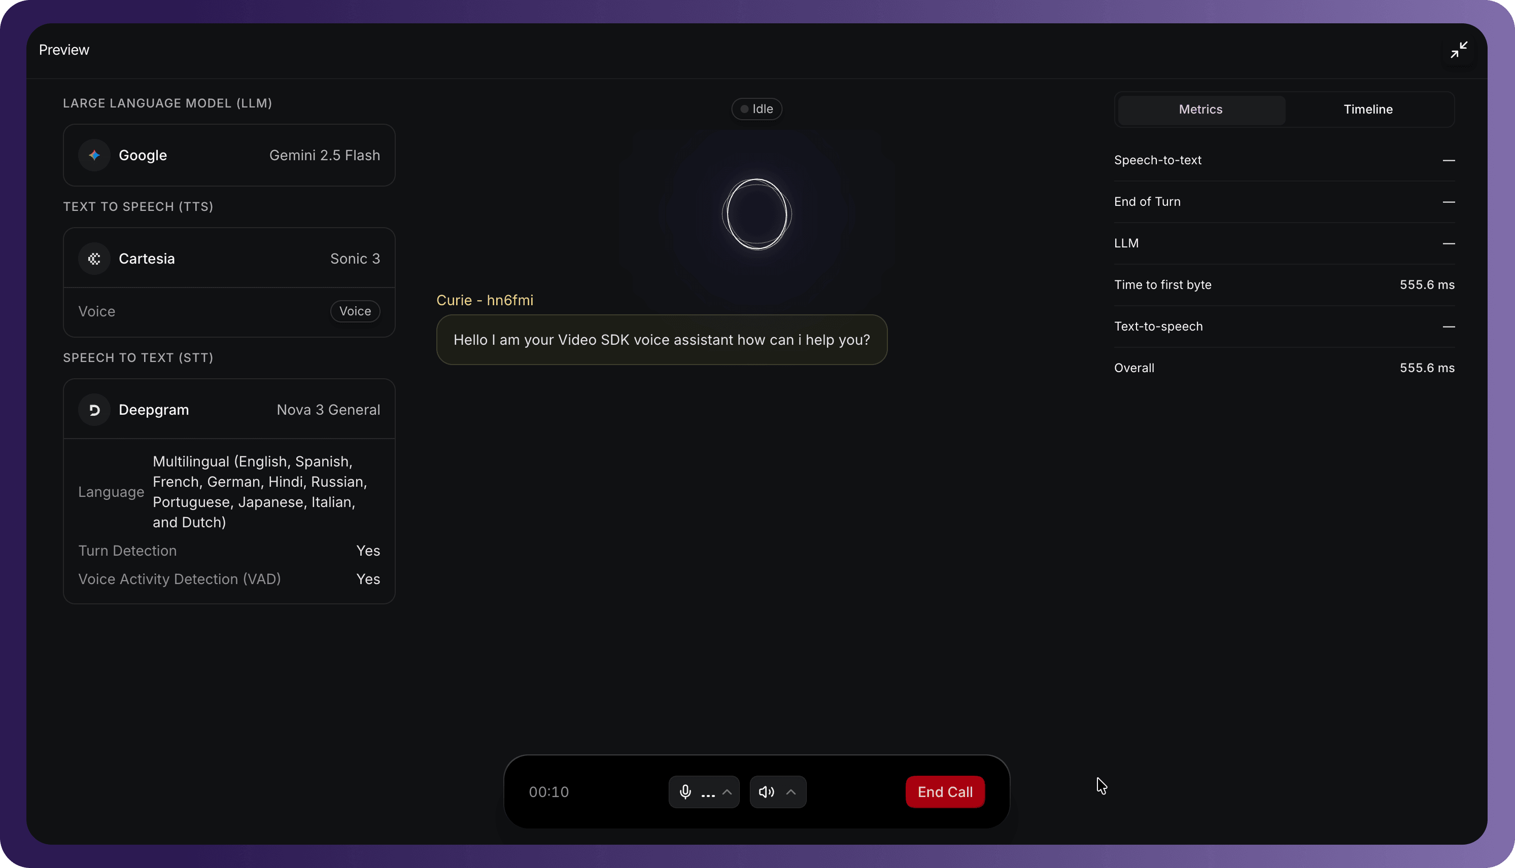This screenshot has height=868, width=1515.
Task: Click the Cartesia provider logo icon
Action: [x=94, y=259]
